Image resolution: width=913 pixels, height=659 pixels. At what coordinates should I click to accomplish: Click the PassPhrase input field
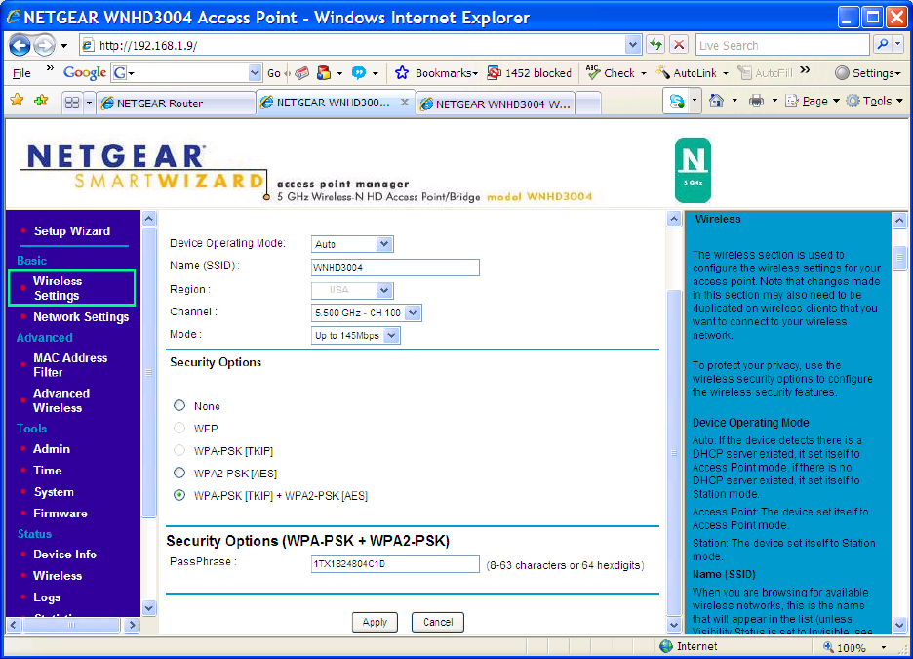(395, 563)
